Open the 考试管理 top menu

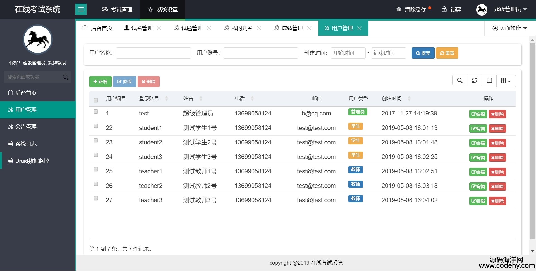tap(117, 9)
